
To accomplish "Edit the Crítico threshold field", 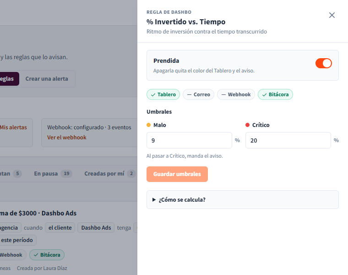I will click(288, 140).
